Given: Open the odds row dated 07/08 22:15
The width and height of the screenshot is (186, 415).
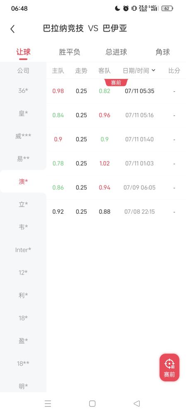Looking at the screenshot, I should [116, 212].
